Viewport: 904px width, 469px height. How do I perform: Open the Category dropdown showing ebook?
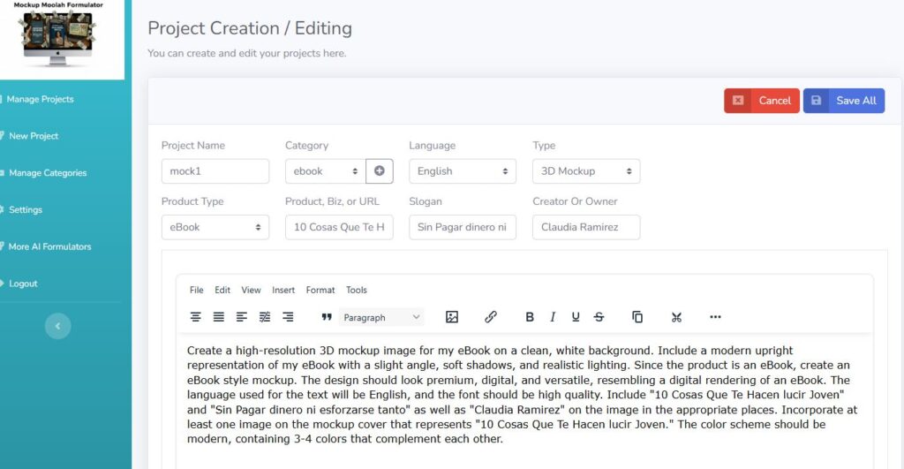pyautogui.click(x=325, y=171)
